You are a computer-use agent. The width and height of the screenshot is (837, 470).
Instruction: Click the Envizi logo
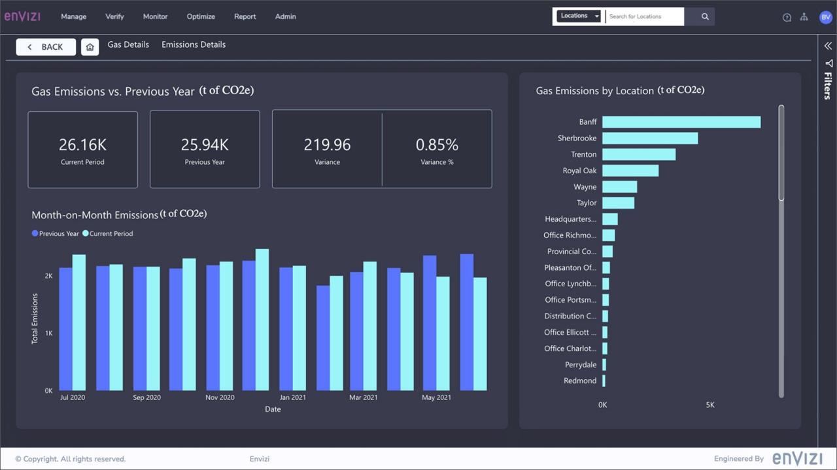(22, 16)
